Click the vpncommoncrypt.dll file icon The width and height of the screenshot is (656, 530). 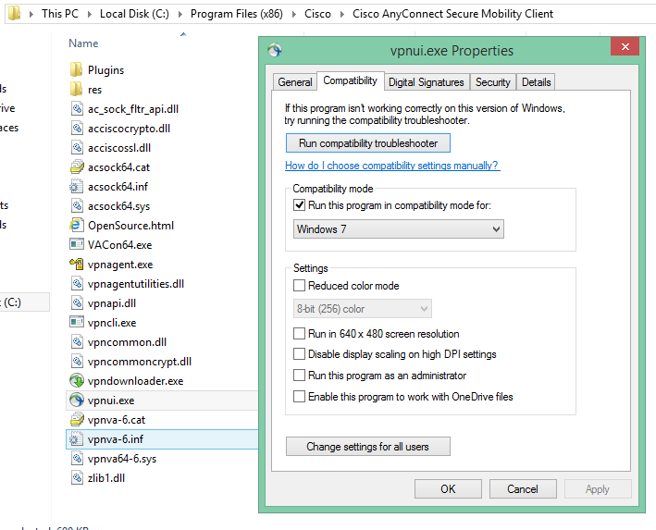click(76, 361)
